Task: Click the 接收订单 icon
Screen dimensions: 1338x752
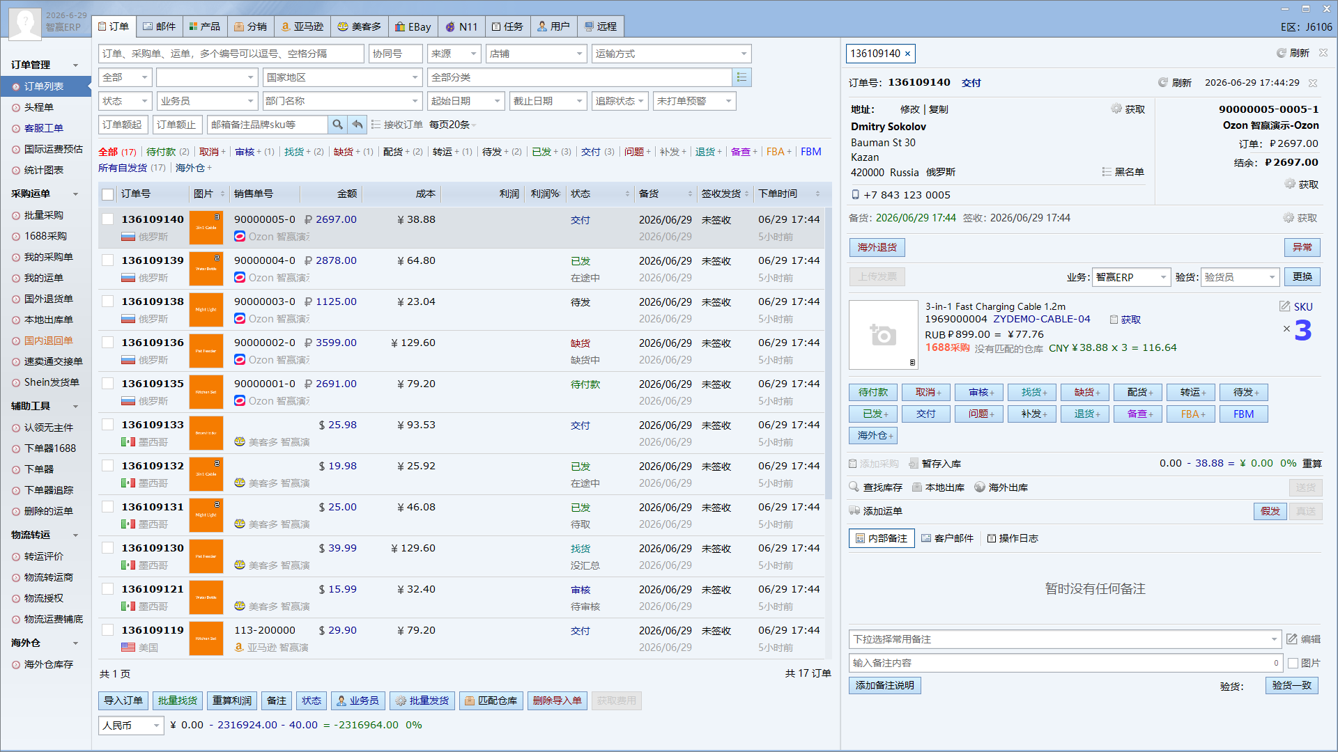Action: coord(376,125)
